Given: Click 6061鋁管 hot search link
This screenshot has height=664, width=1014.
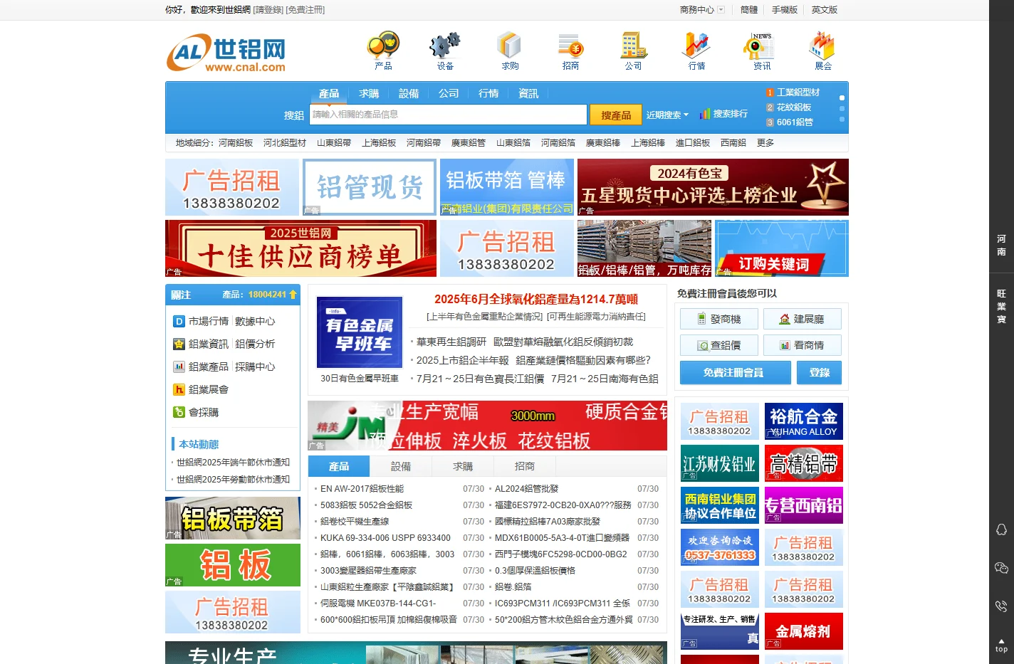Looking at the screenshot, I should 795,122.
